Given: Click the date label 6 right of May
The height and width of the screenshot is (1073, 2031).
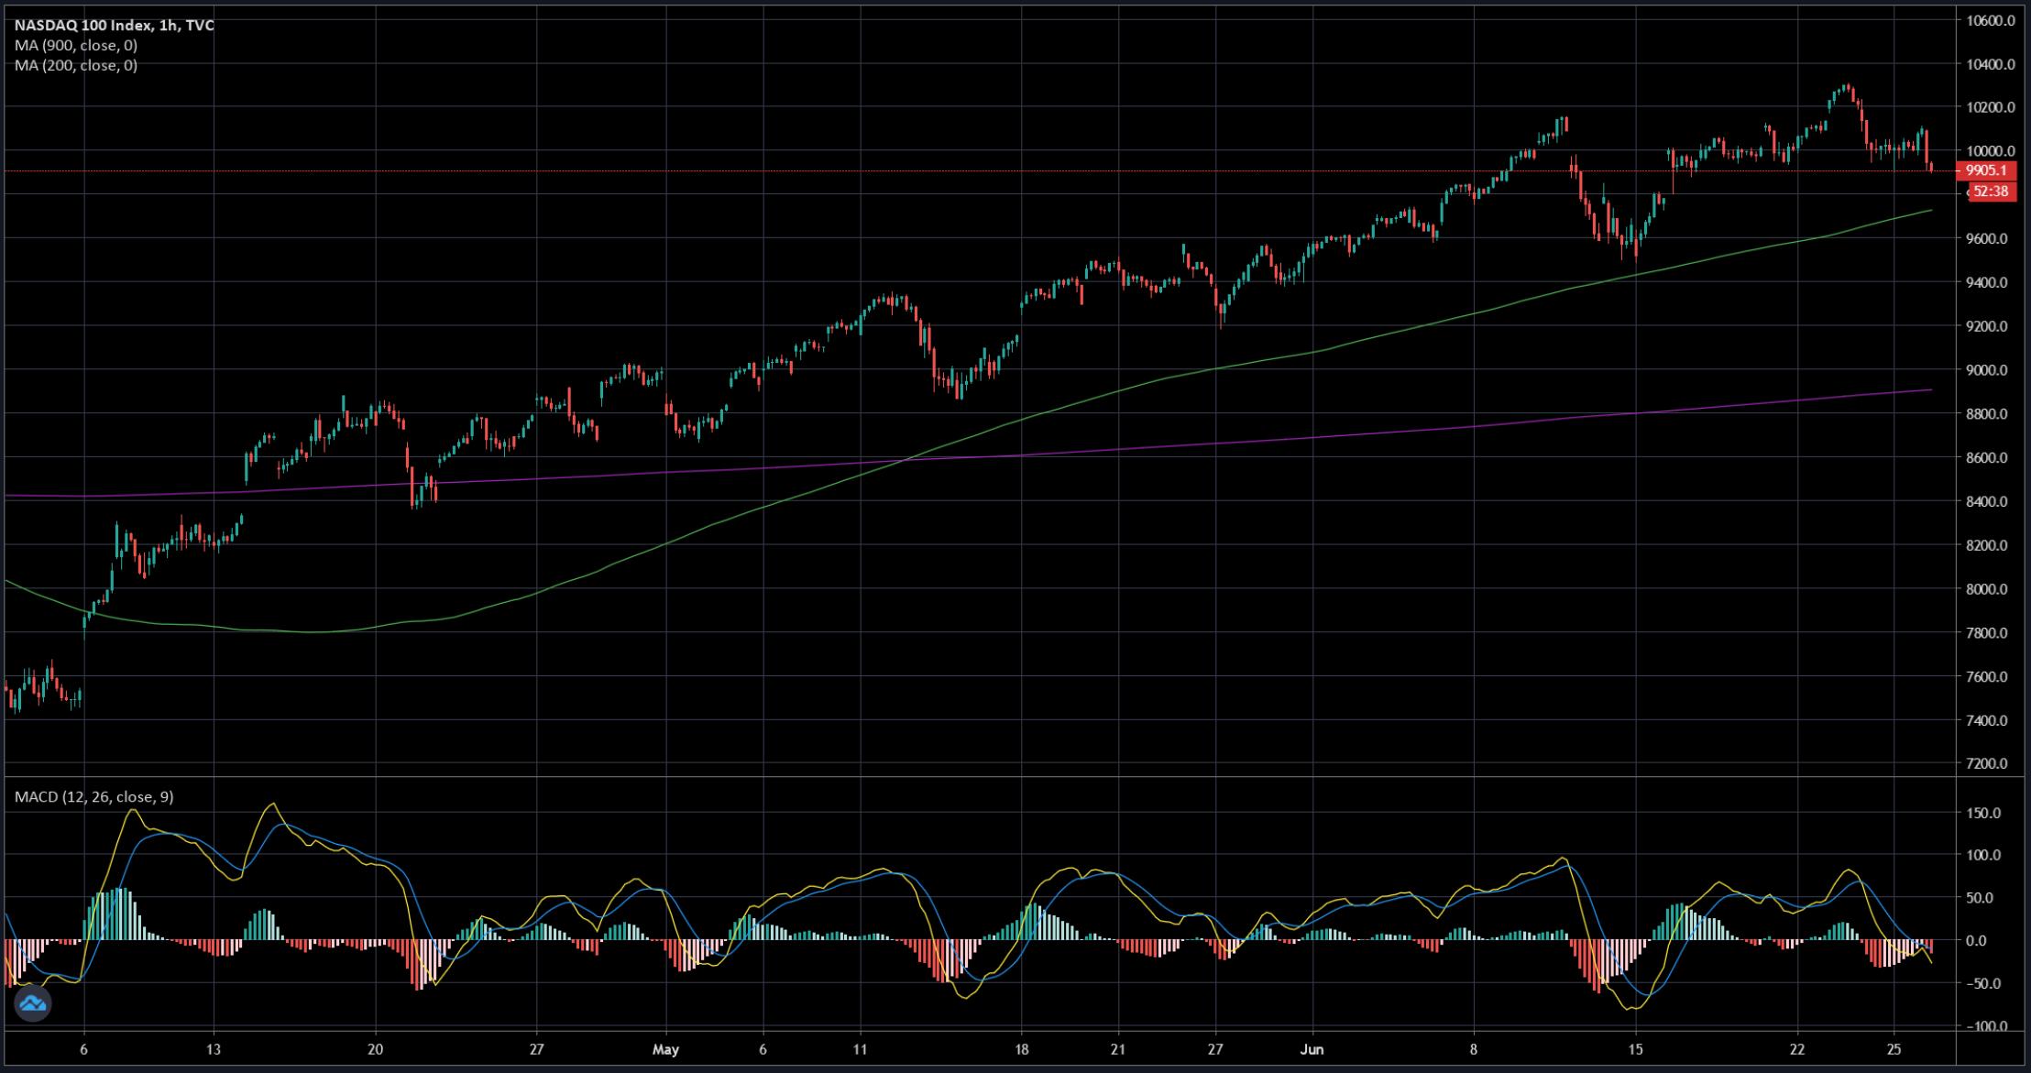Looking at the screenshot, I should click(x=763, y=1049).
